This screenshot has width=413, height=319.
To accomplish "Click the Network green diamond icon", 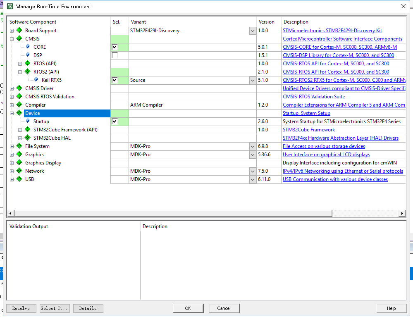I will tap(19, 171).
